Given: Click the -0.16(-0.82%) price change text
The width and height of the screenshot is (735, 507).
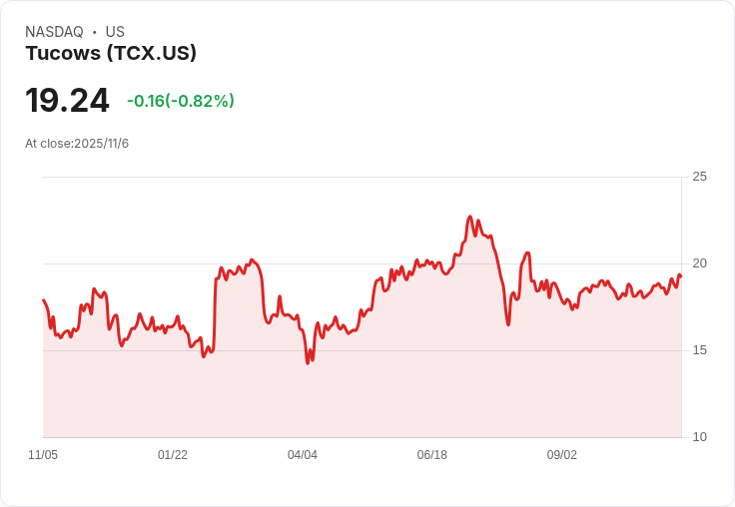Looking at the screenshot, I should [x=181, y=101].
